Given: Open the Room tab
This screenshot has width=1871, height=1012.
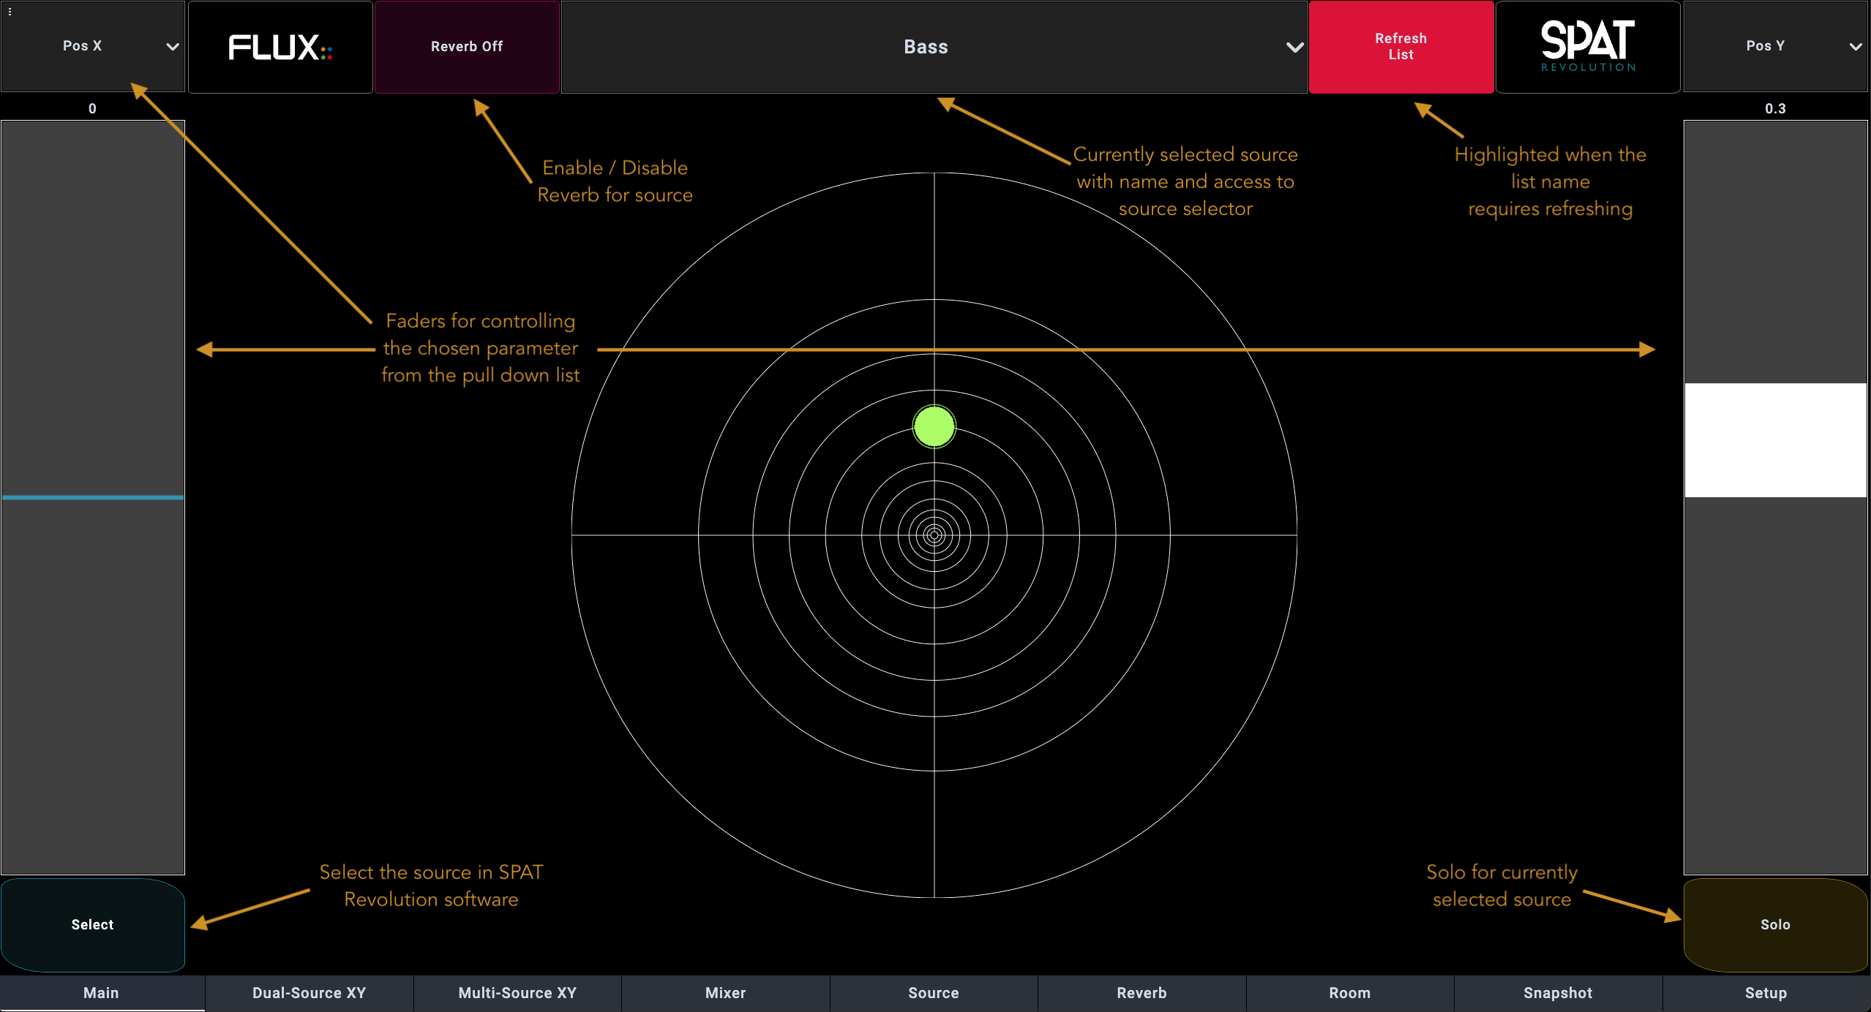Looking at the screenshot, I should pos(1349,993).
